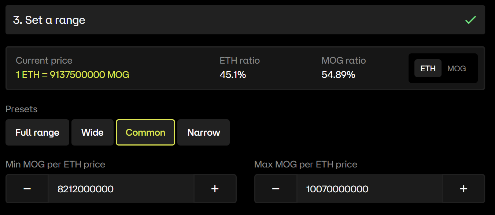Select the Full range preset
This screenshot has height=215, width=495.
point(37,132)
